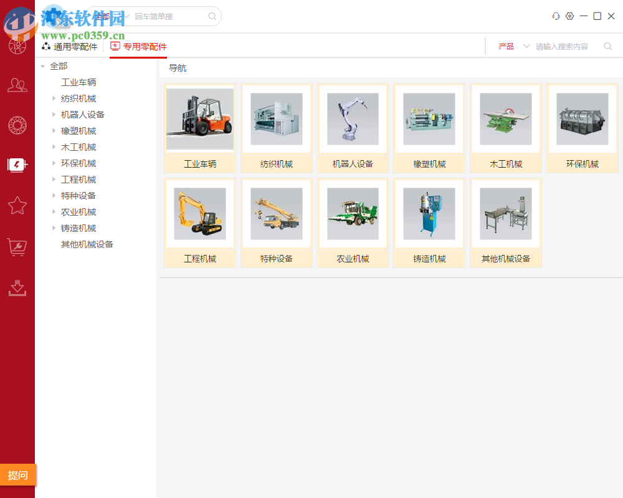The width and height of the screenshot is (623, 498).
Task: Click the 导航 breadcrumb link
Action: click(x=177, y=68)
